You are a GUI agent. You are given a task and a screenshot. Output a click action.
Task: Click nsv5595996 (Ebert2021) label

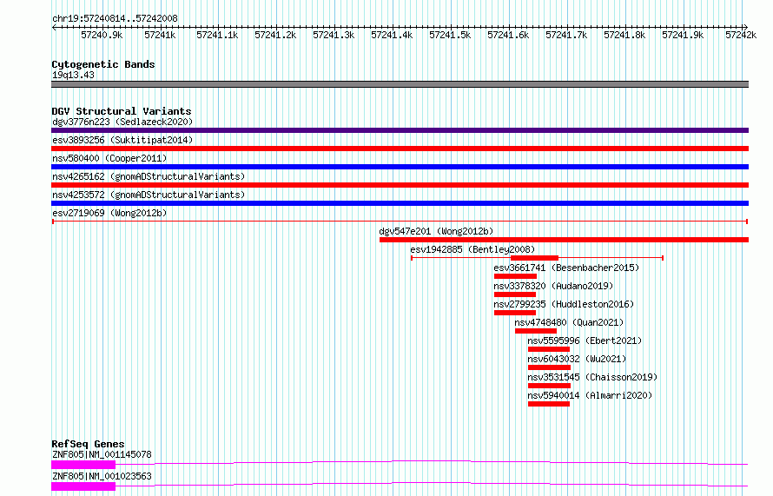[x=585, y=341]
